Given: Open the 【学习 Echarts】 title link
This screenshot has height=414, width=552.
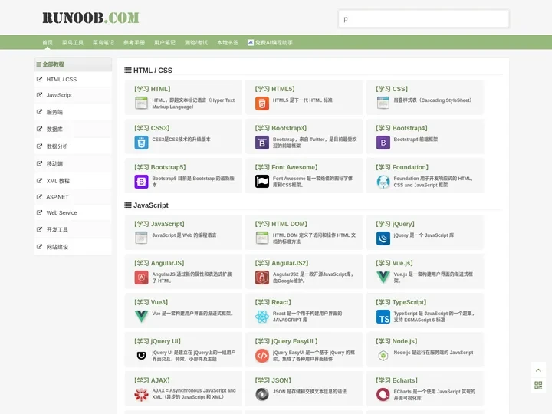Looking at the screenshot, I should click(x=396, y=380).
